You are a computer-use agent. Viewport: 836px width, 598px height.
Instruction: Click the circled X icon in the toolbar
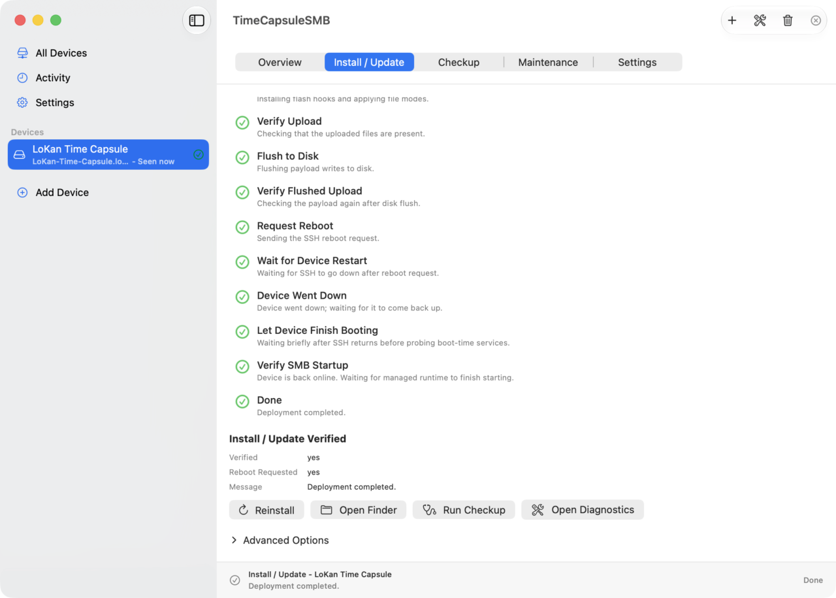(x=816, y=20)
